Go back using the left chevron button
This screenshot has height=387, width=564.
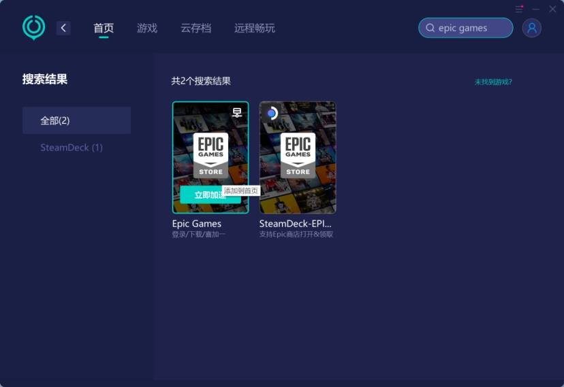[x=63, y=28]
